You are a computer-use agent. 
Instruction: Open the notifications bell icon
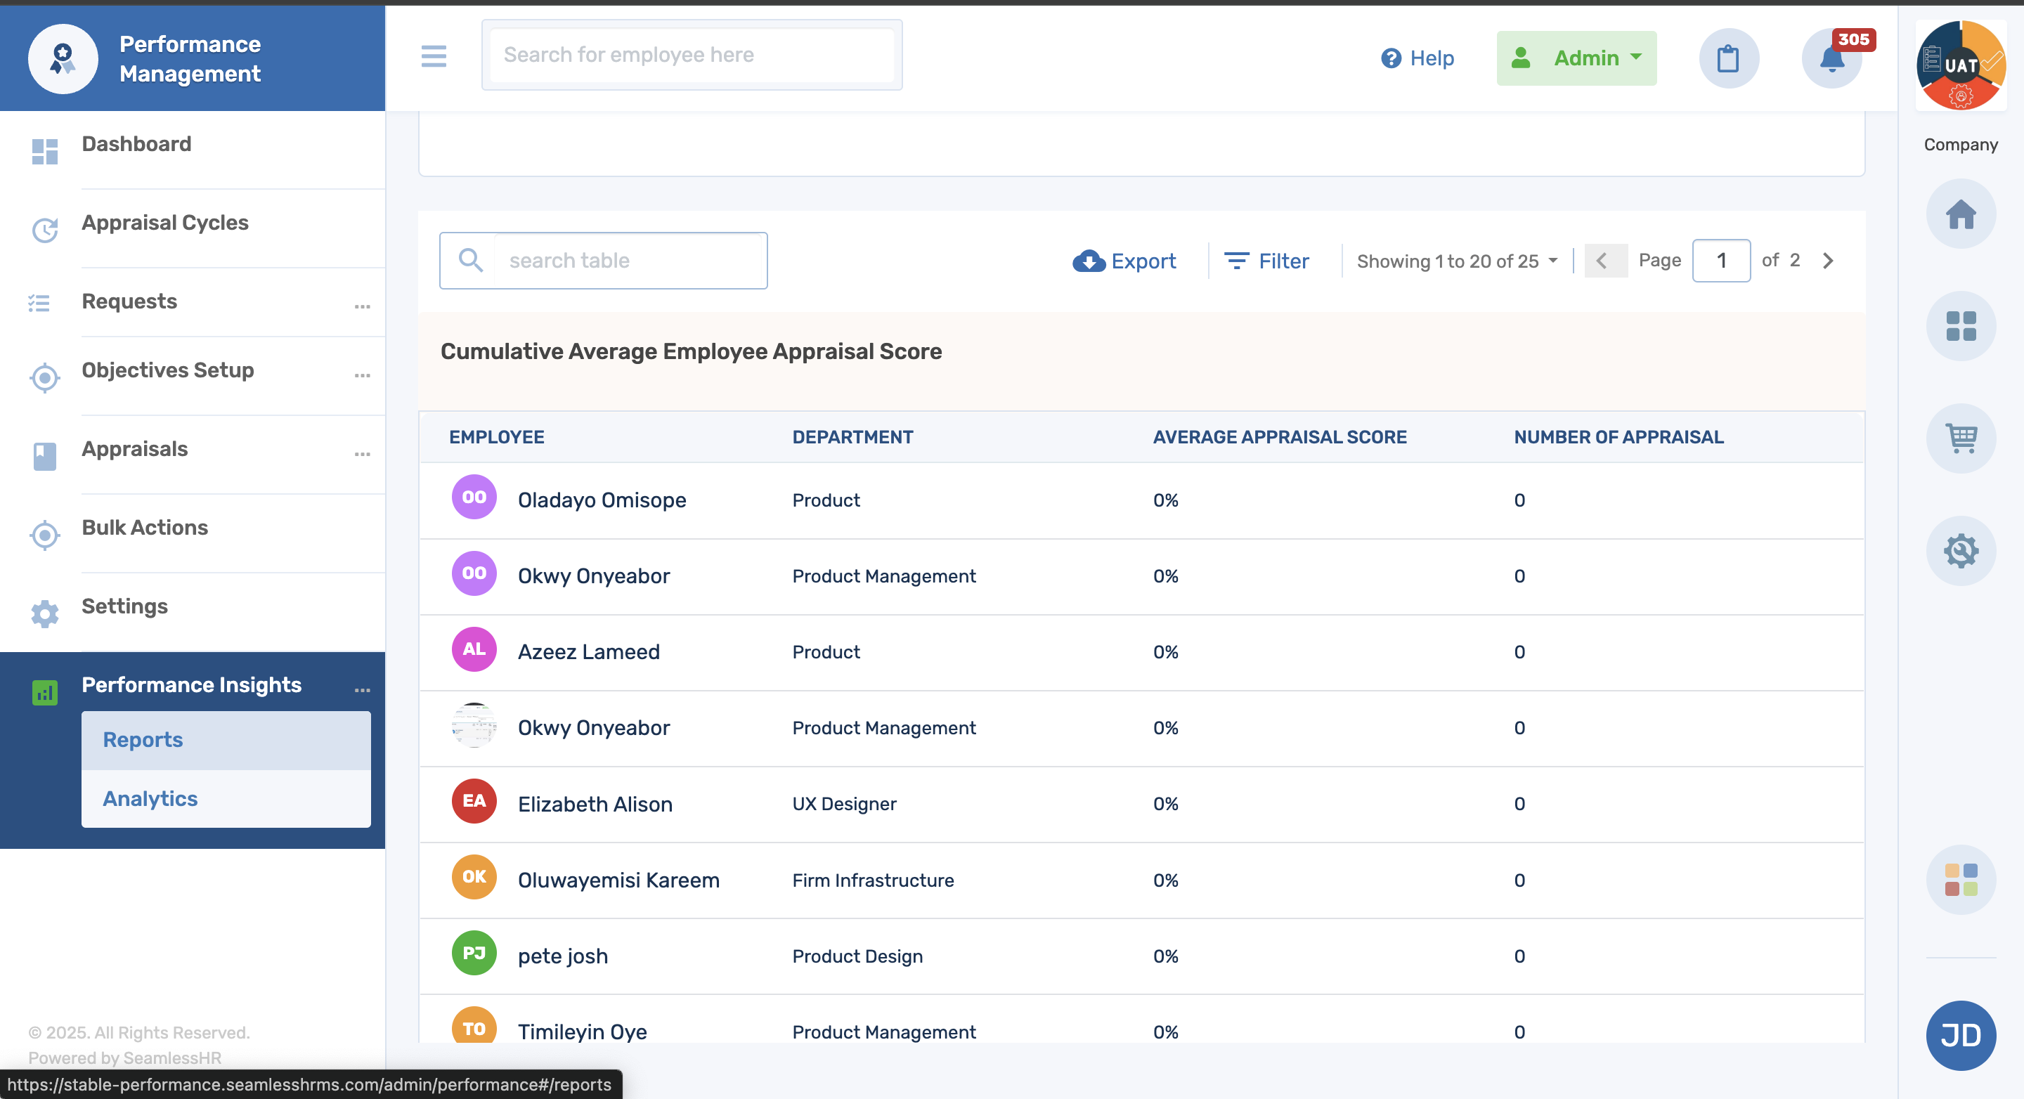(1831, 59)
